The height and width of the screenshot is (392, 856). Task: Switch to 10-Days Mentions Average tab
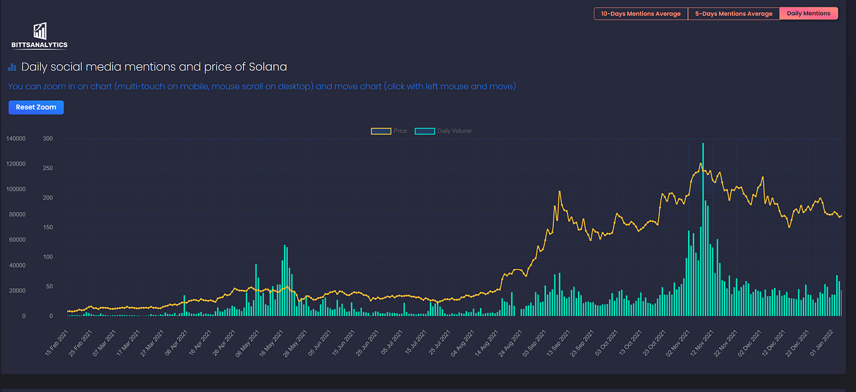click(641, 13)
